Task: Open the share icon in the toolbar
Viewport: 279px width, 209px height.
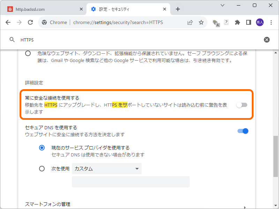Action: [190, 22]
